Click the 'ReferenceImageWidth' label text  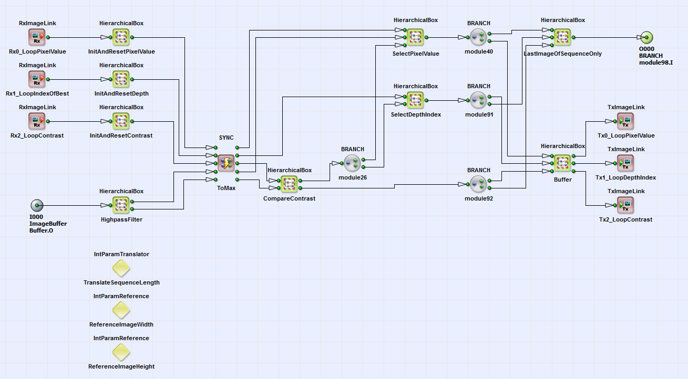click(x=121, y=324)
